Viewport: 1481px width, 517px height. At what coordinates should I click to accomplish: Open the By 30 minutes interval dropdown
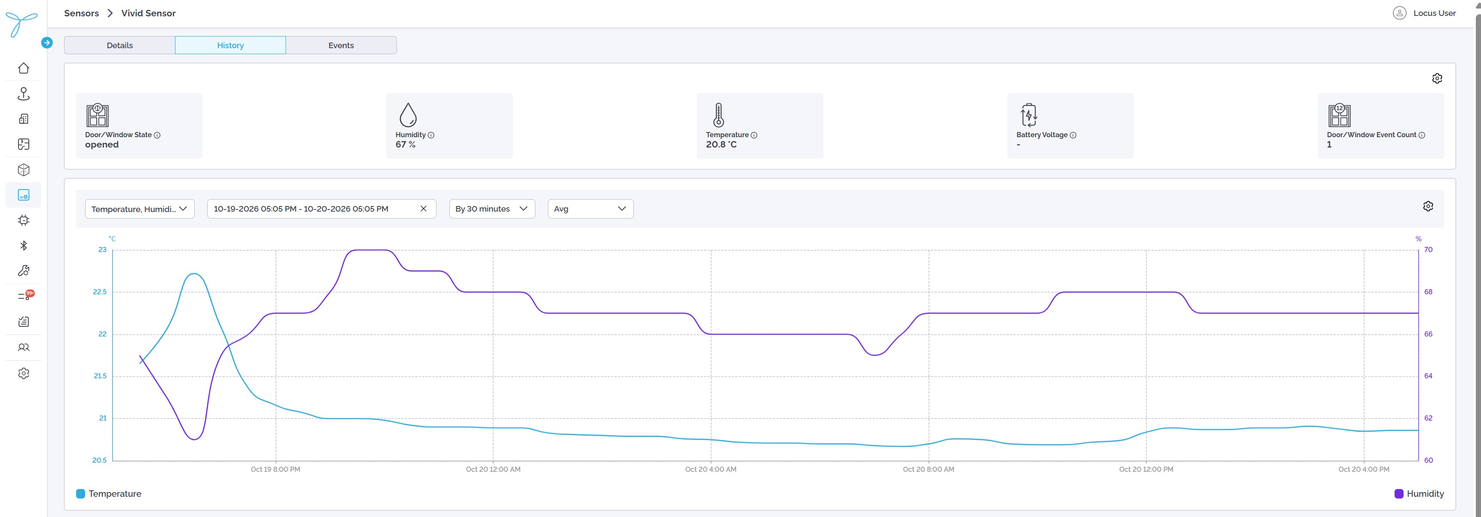pos(492,209)
